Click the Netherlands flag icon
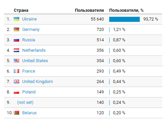The height and width of the screenshot is (124, 165). pos(16,50)
